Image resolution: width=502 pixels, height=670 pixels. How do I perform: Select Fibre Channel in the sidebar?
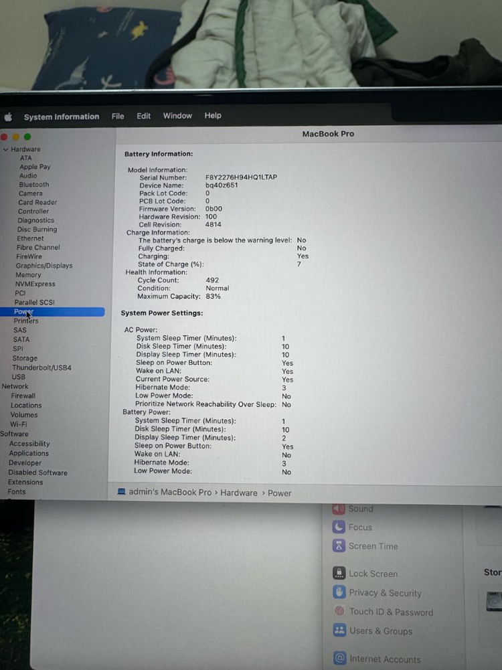38,248
